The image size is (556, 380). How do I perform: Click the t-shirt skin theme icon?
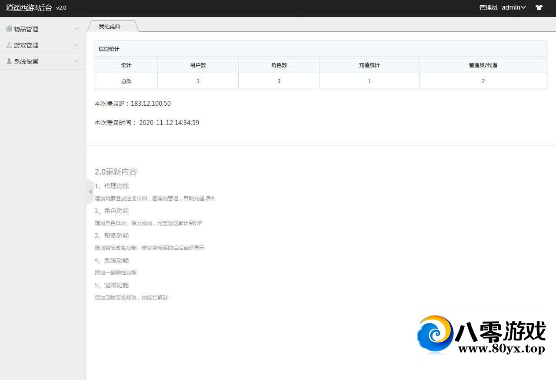point(539,7)
